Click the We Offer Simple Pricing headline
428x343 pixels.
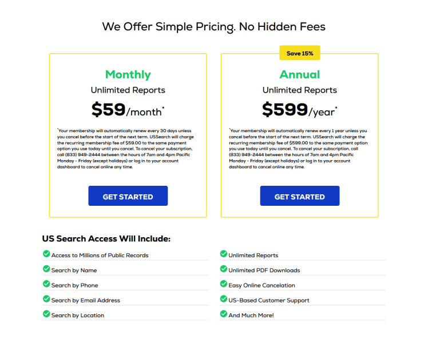(x=214, y=27)
